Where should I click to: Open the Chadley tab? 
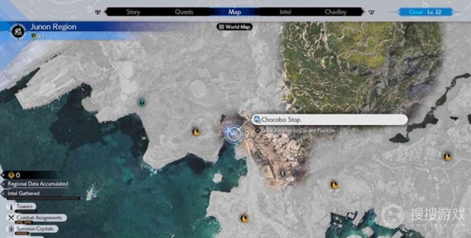(335, 12)
